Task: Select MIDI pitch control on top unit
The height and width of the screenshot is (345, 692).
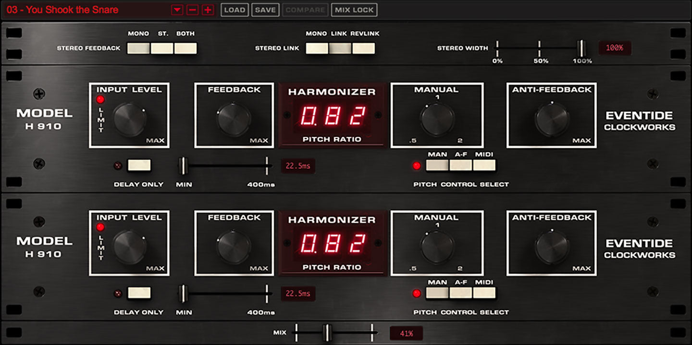Action: coord(484,166)
